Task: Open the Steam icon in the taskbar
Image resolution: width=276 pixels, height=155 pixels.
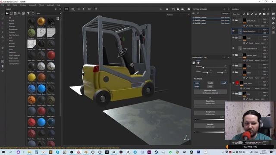Action: [156, 152]
